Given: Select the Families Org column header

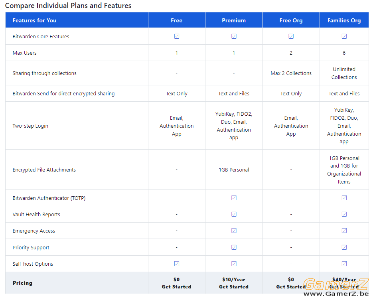Looking at the screenshot, I should pyautogui.click(x=344, y=21).
